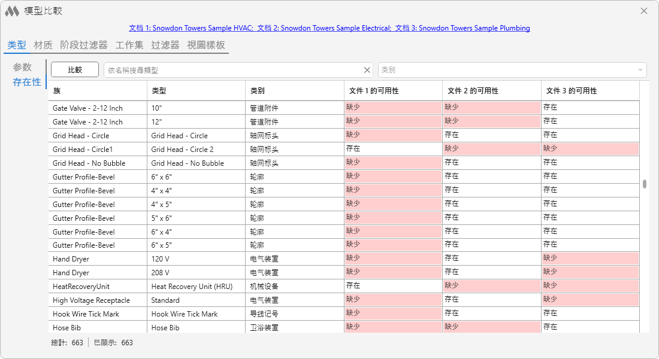Select the Hand Dryer 120 V cell

coord(197,259)
